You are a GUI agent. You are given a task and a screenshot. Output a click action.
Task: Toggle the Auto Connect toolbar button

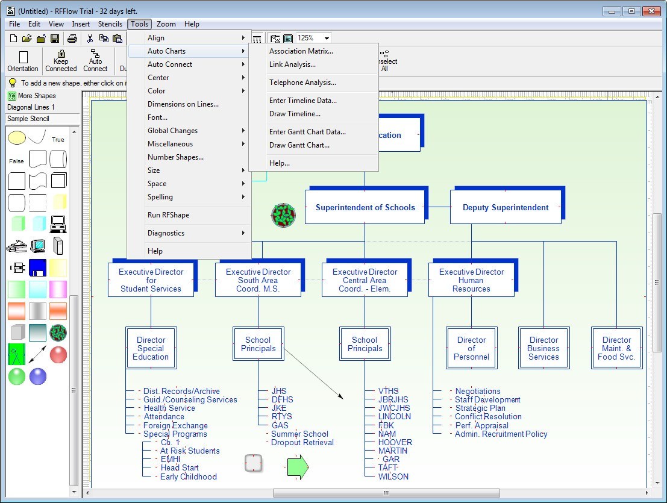(x=95, y=61)
